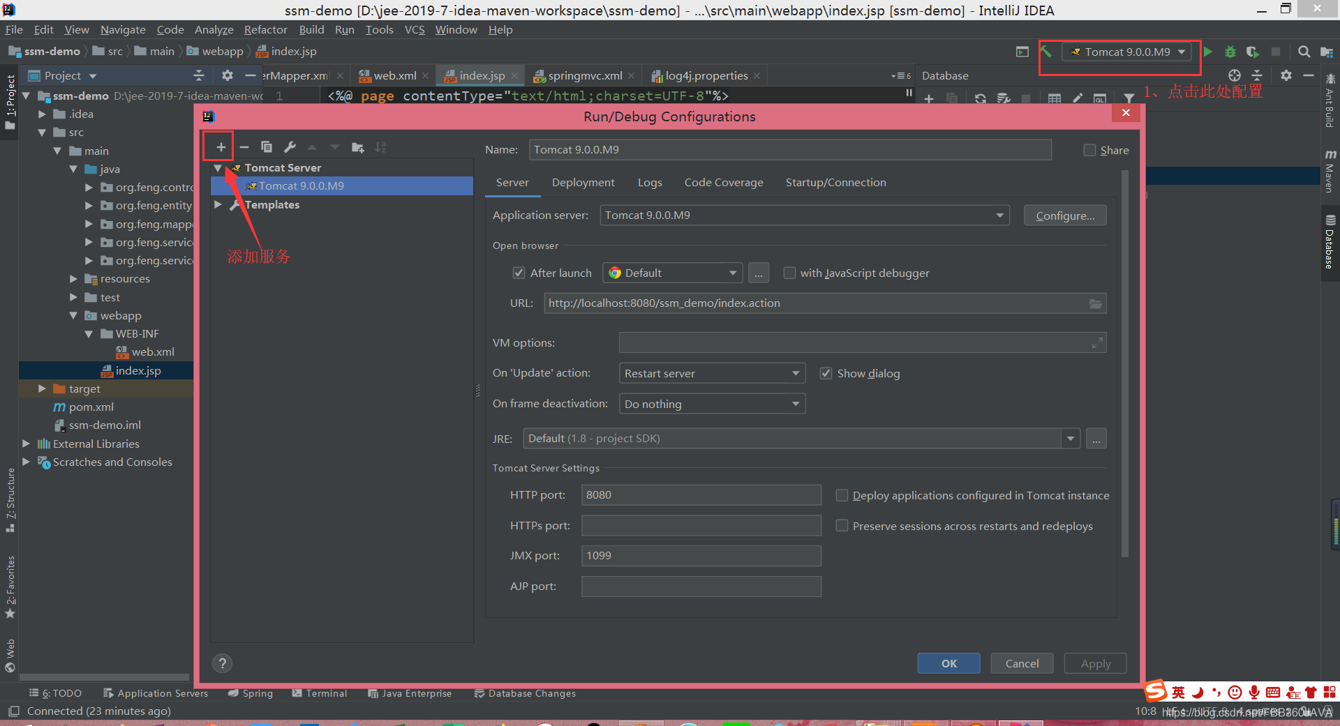Open URL folder browse icon

click(x=1096, y=303)
